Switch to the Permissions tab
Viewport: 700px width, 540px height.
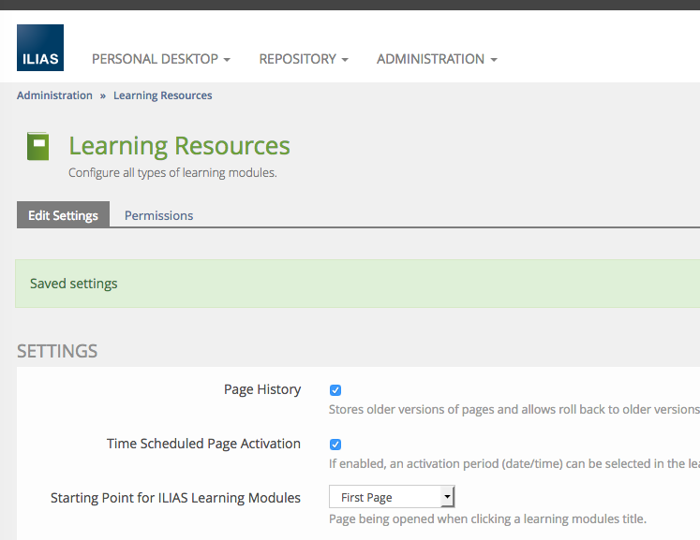point(158,215)
